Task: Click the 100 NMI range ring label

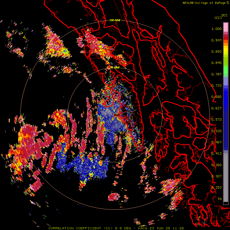Action: coord(115,20)
